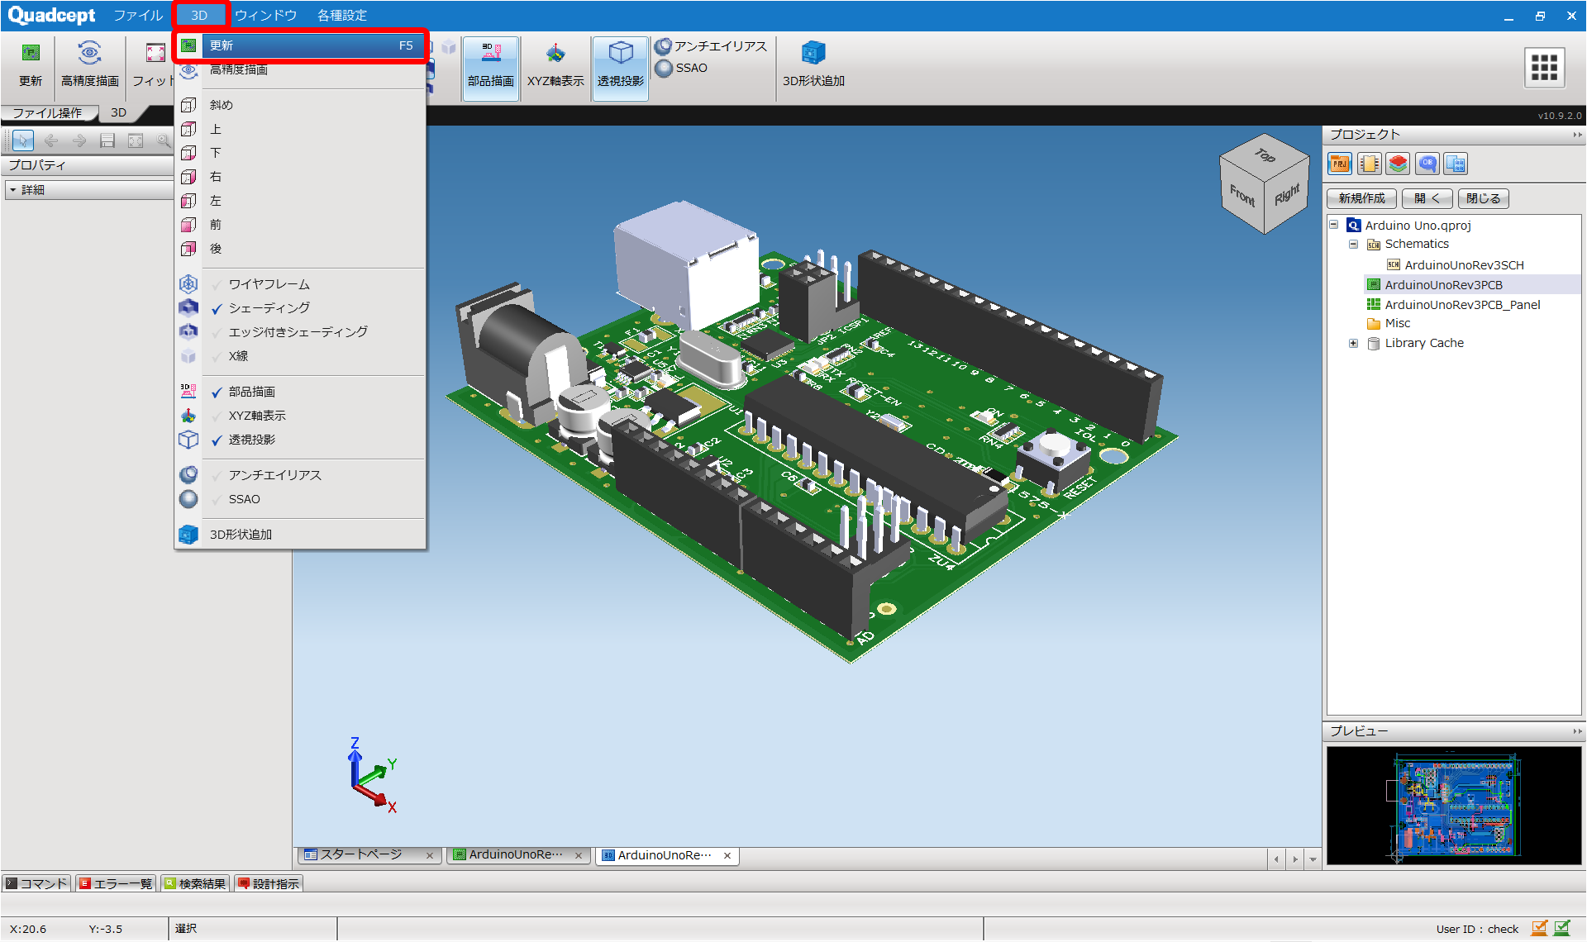The height and width of the screenshot is (942, 1587).
Task: Collapse the 詳細 properties section
Action: 13,190
